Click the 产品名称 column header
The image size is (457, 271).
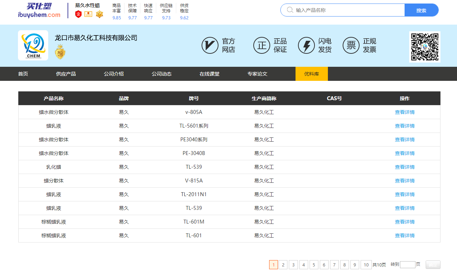tap(53, 98)
